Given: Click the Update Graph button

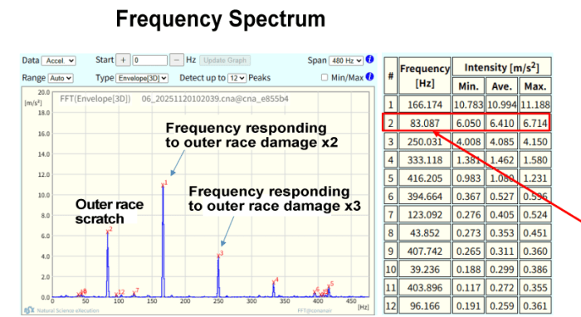Looking at the screenshot, I should (225, 61).
